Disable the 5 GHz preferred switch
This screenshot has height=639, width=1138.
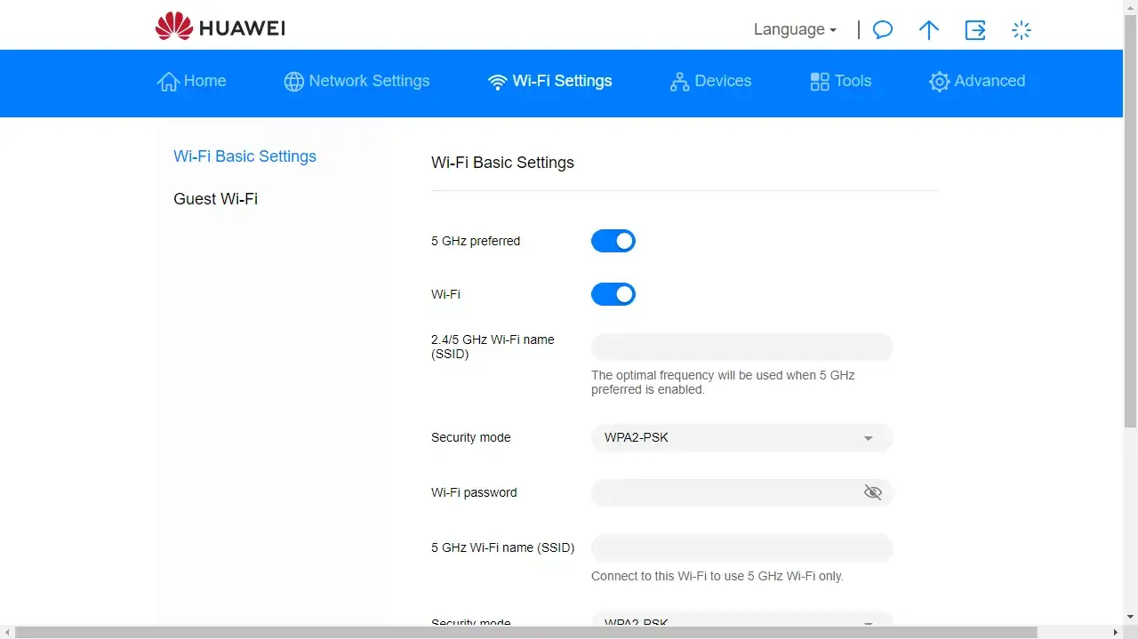coord(613,241)
